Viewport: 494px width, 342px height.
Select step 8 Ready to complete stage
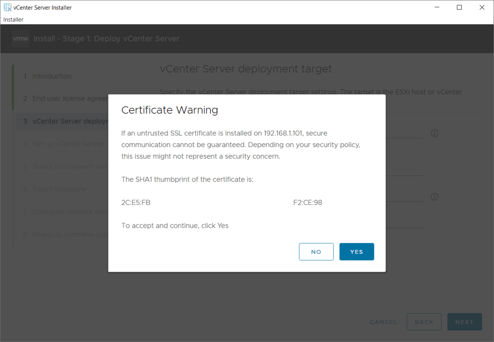click(x=68, y=234)
